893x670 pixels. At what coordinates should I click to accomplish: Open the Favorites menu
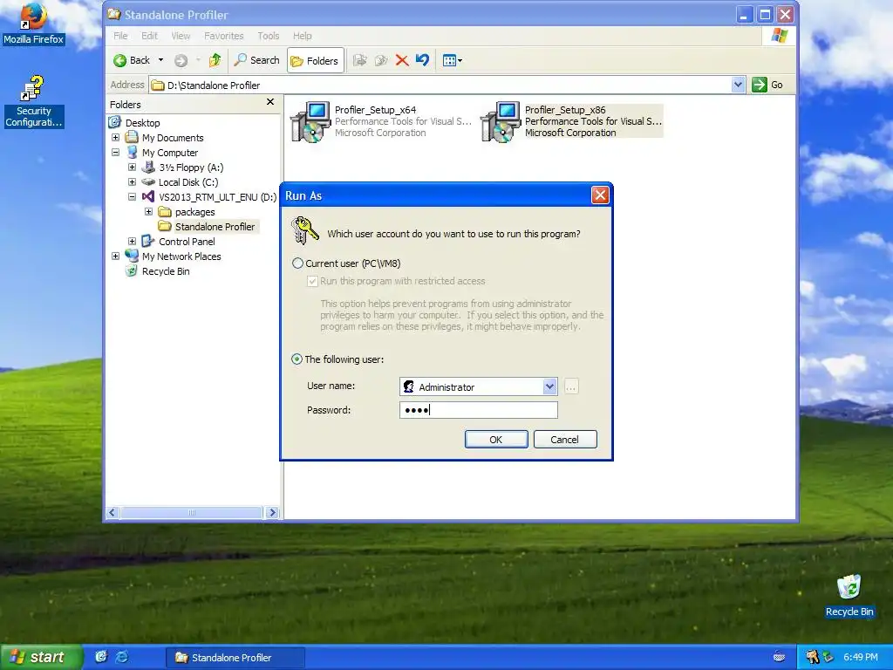click(224, 36)
